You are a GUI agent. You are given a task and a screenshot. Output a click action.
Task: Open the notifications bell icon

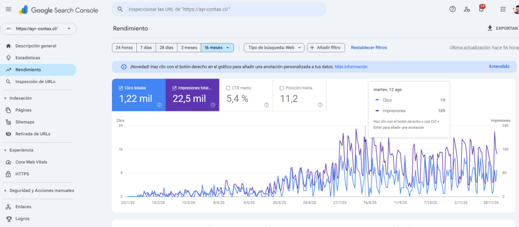(481, 9)
